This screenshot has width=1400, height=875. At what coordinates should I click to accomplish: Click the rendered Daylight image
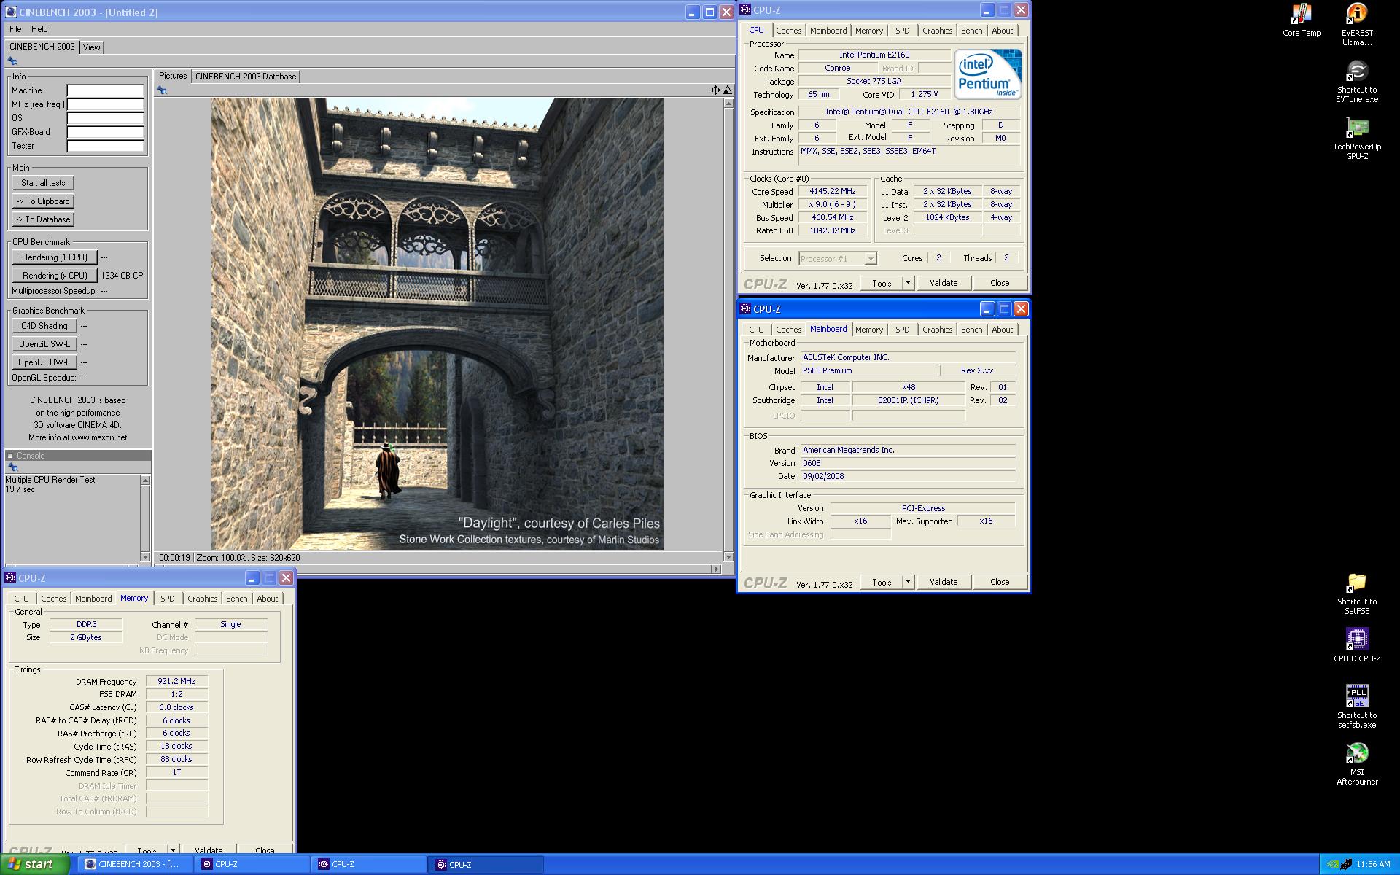(x=437, y=324)
